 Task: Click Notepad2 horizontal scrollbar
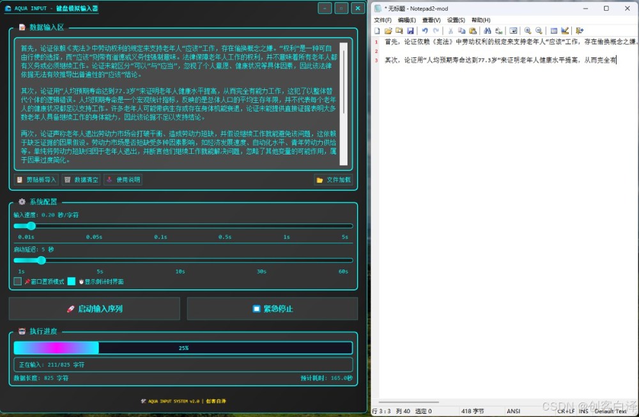pyautogui.click(x=409, y=402)
